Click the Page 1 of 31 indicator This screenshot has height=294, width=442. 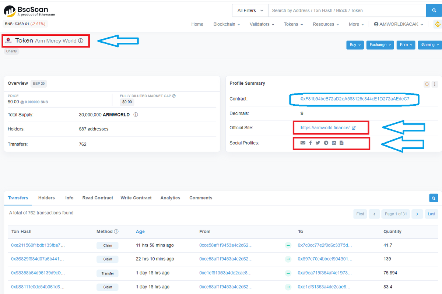pyautogui.click(x=396, y=214)
